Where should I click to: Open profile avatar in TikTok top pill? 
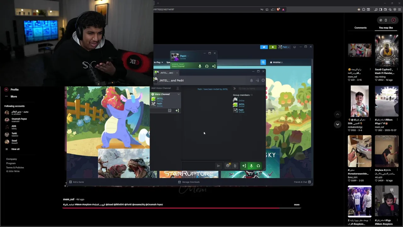point(394,20)
